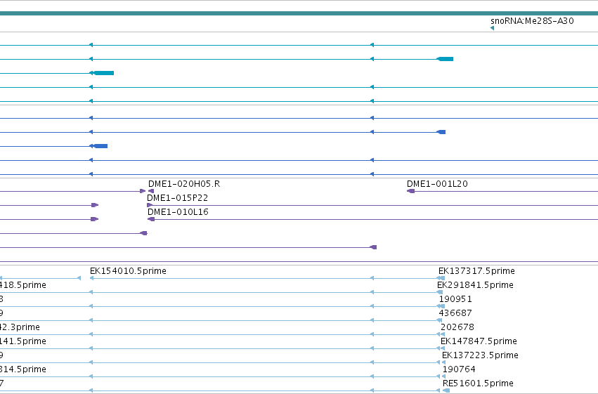Image resolution: width=598 pixels, height=394 pixels.
Task: Open the EK137317.5prime EST label
Action: pos(476,271)
